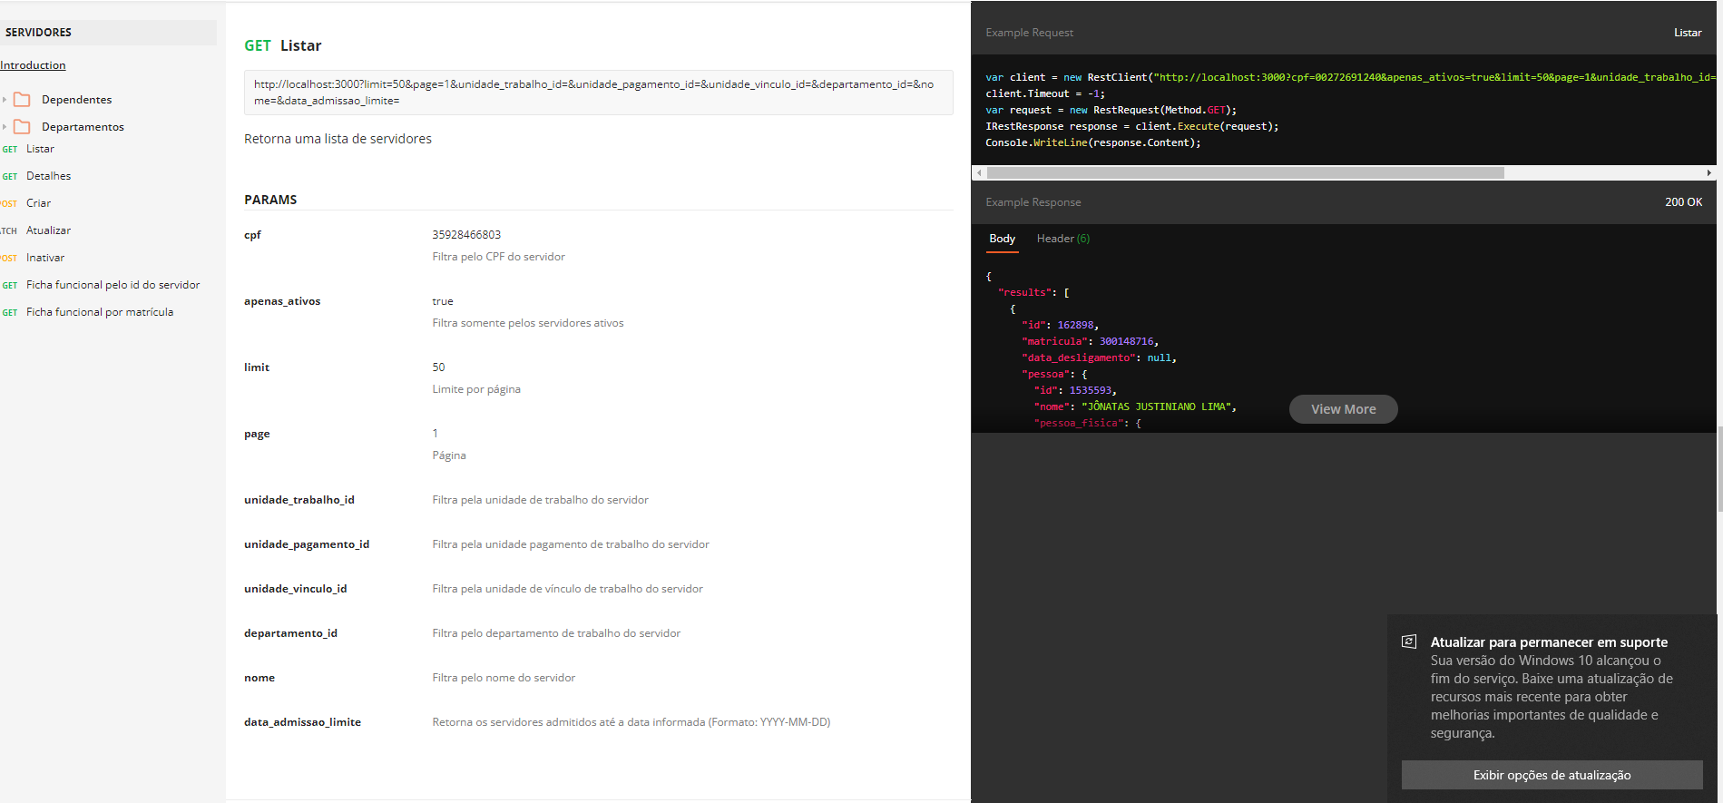Viewport: 1723px width, 803px height.
Task: Click the code scrollbar left arrow
Action: (979, 172)
